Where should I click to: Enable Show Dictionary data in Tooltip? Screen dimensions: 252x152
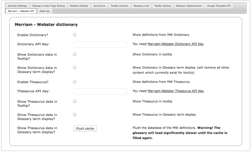pos(75,54)
